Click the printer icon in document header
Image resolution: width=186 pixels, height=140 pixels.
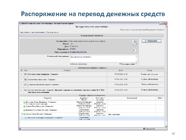(x=134, y=43)
